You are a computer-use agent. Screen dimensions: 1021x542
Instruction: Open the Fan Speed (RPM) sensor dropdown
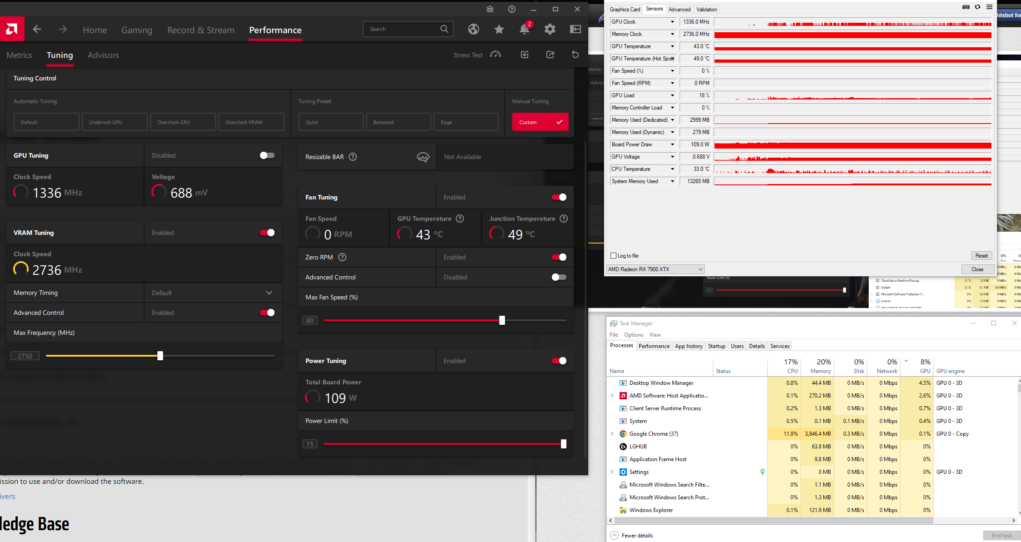[x=672, y=83]
